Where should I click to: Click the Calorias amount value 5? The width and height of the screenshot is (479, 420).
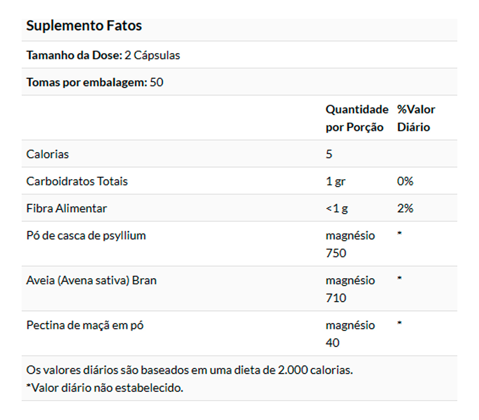click(329, 154)
